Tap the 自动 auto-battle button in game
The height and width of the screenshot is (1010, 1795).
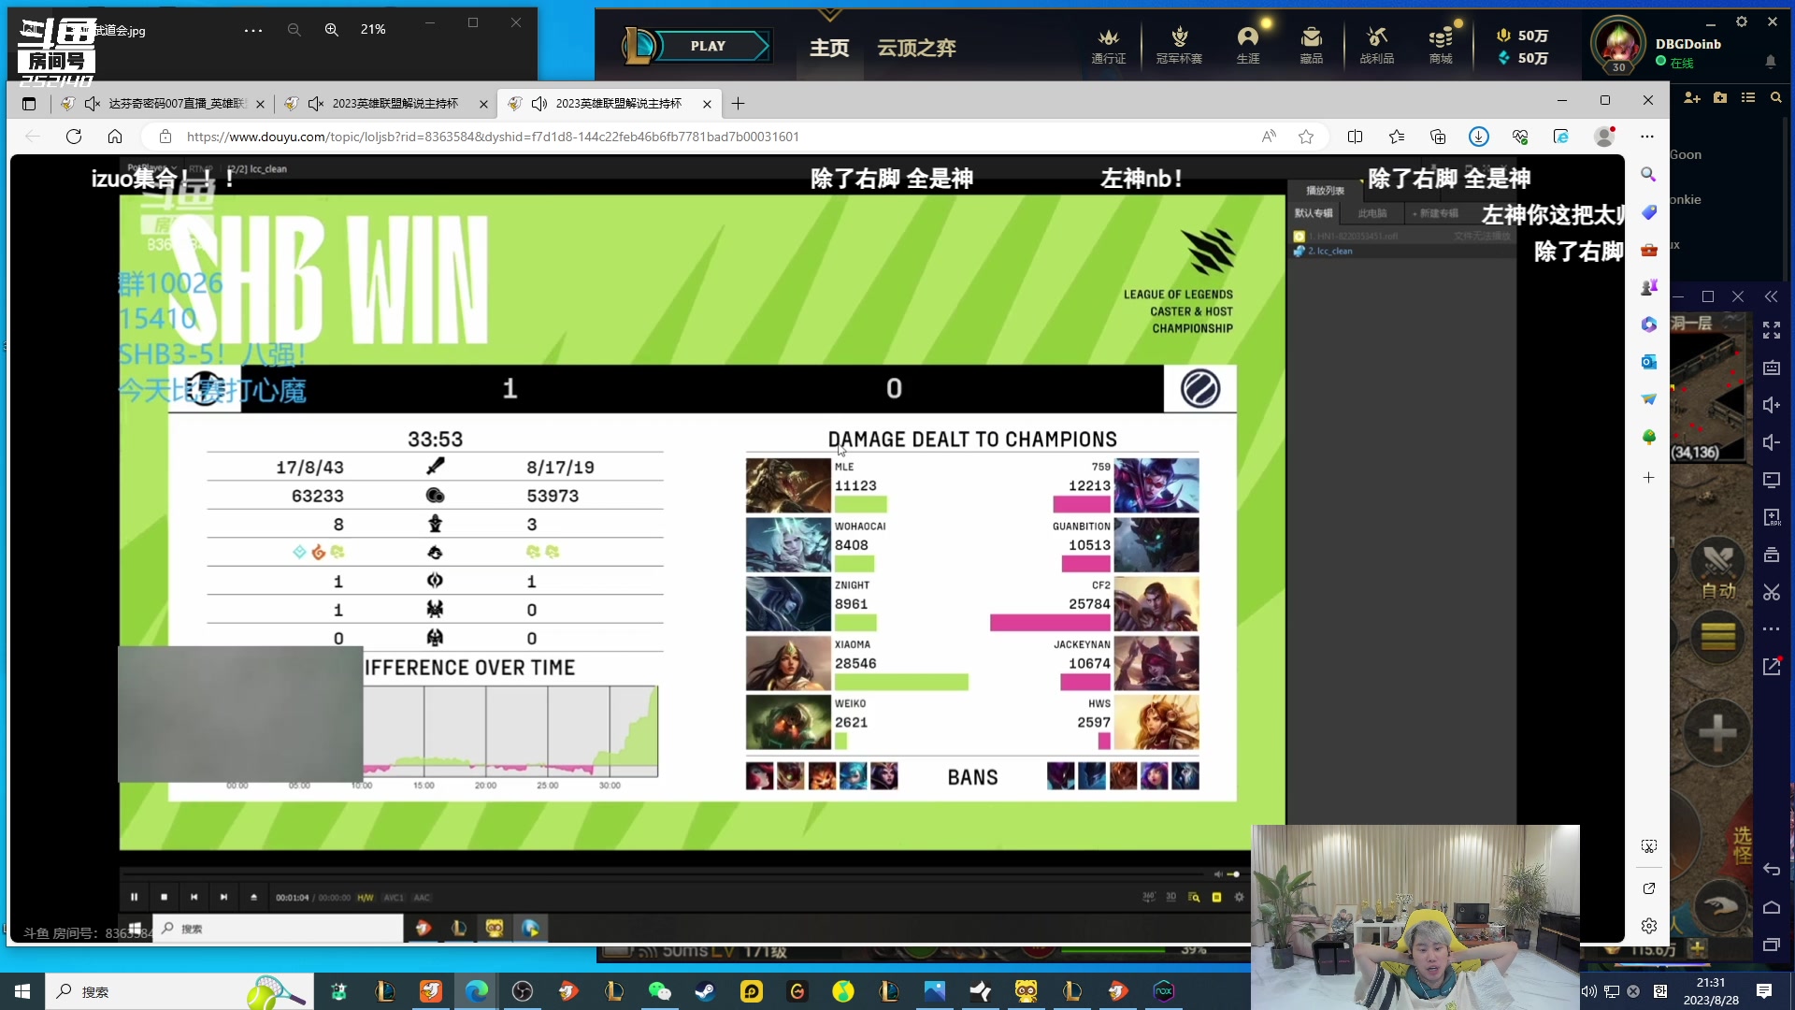point(1718,569)
